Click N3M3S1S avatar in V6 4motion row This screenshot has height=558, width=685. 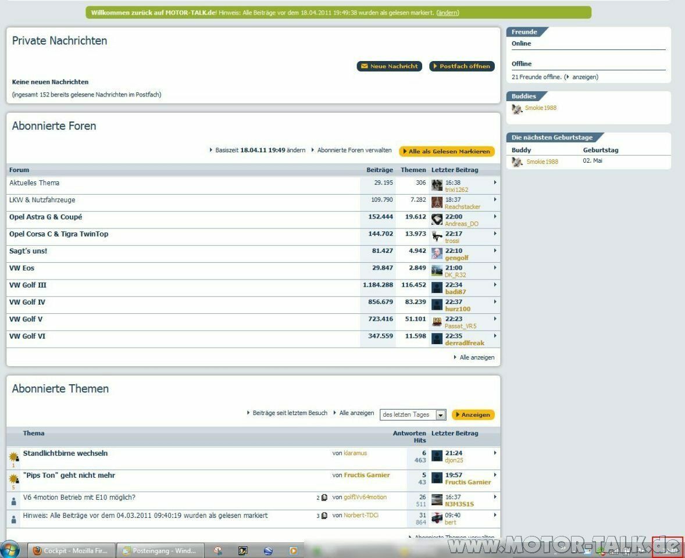[437, 500]
